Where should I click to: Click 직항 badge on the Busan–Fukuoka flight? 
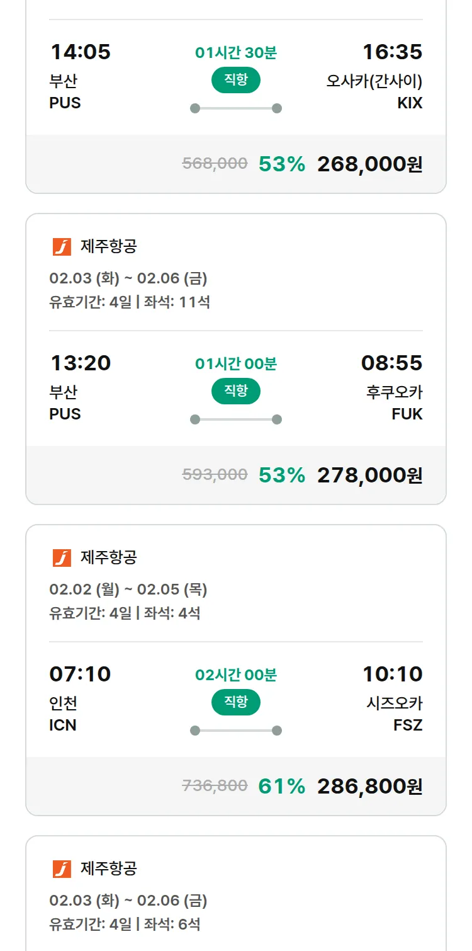point(235,391)
